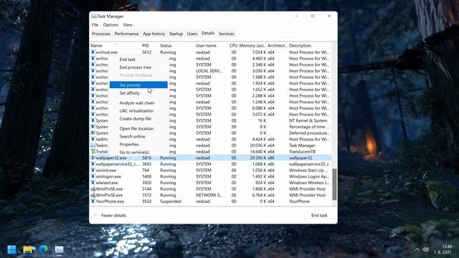This screenshot has width=459, height=258.
Task: Click NT Kernel & System description
Action: [308, 120]
